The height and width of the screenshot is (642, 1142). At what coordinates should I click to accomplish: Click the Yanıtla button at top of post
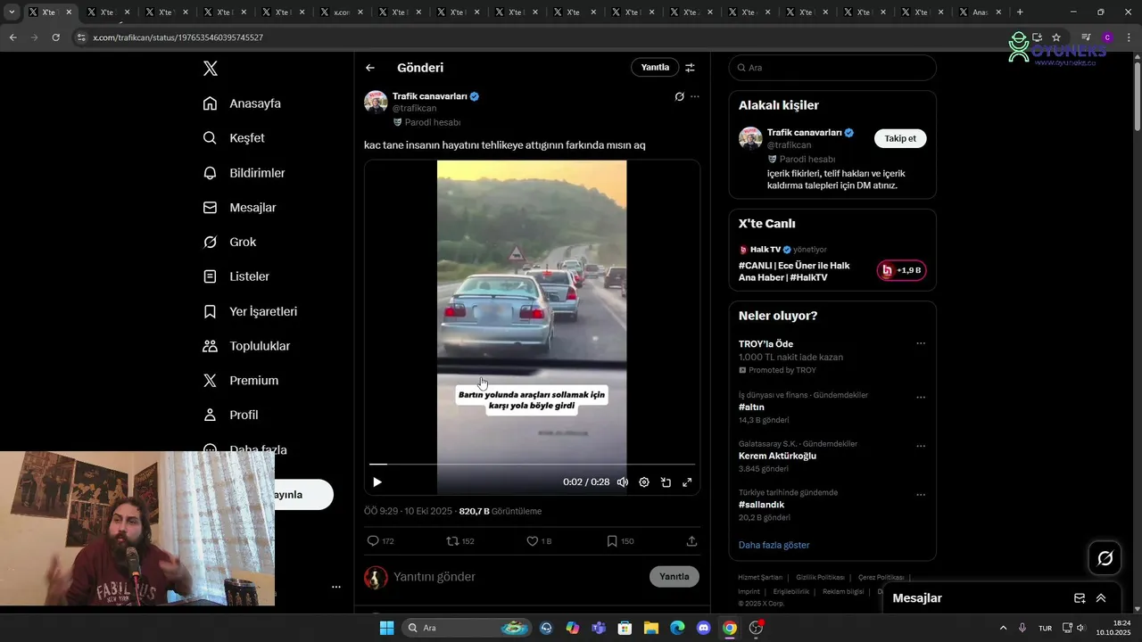(655, 68)
